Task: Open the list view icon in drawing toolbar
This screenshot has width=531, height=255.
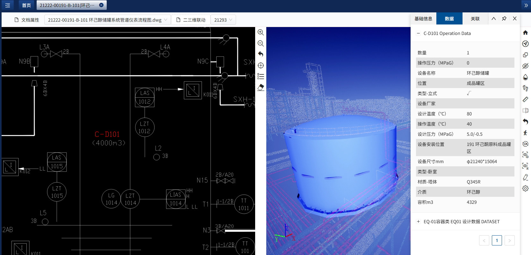Action: click(261, 76)
